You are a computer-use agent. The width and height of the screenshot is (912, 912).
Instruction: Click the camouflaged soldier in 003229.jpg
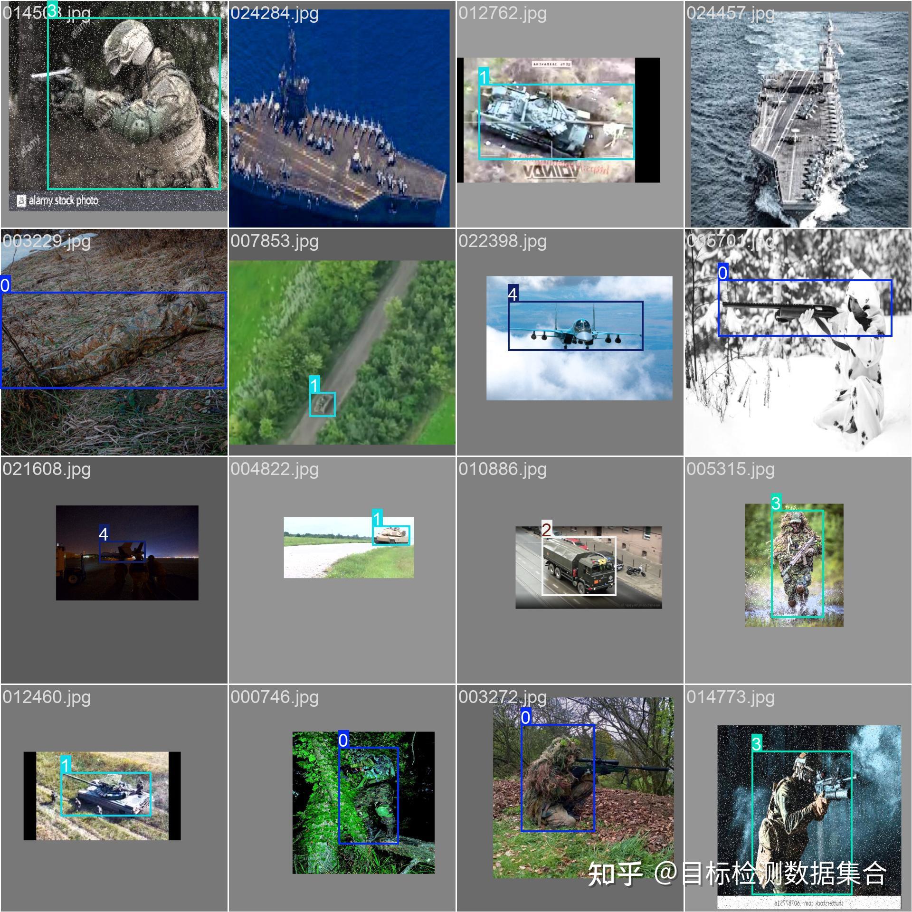(x=113, y=340)
